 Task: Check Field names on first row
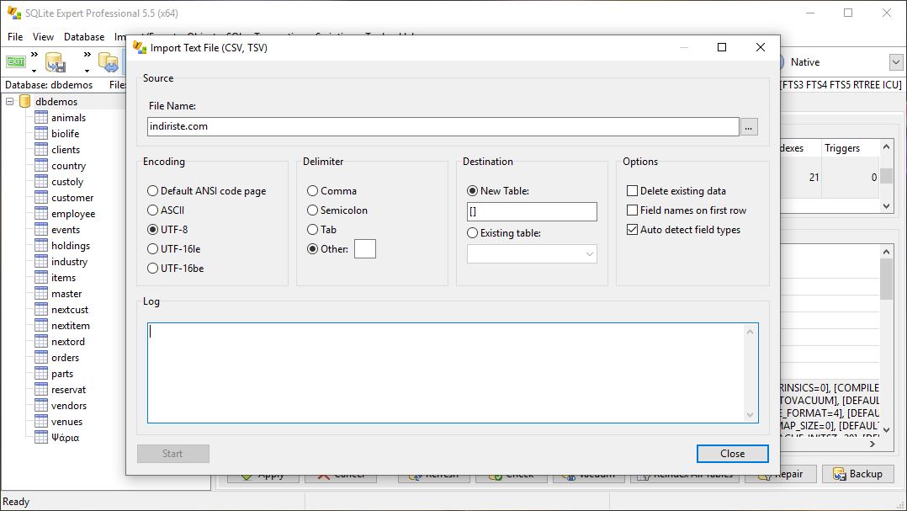click(x=632, y=210)
